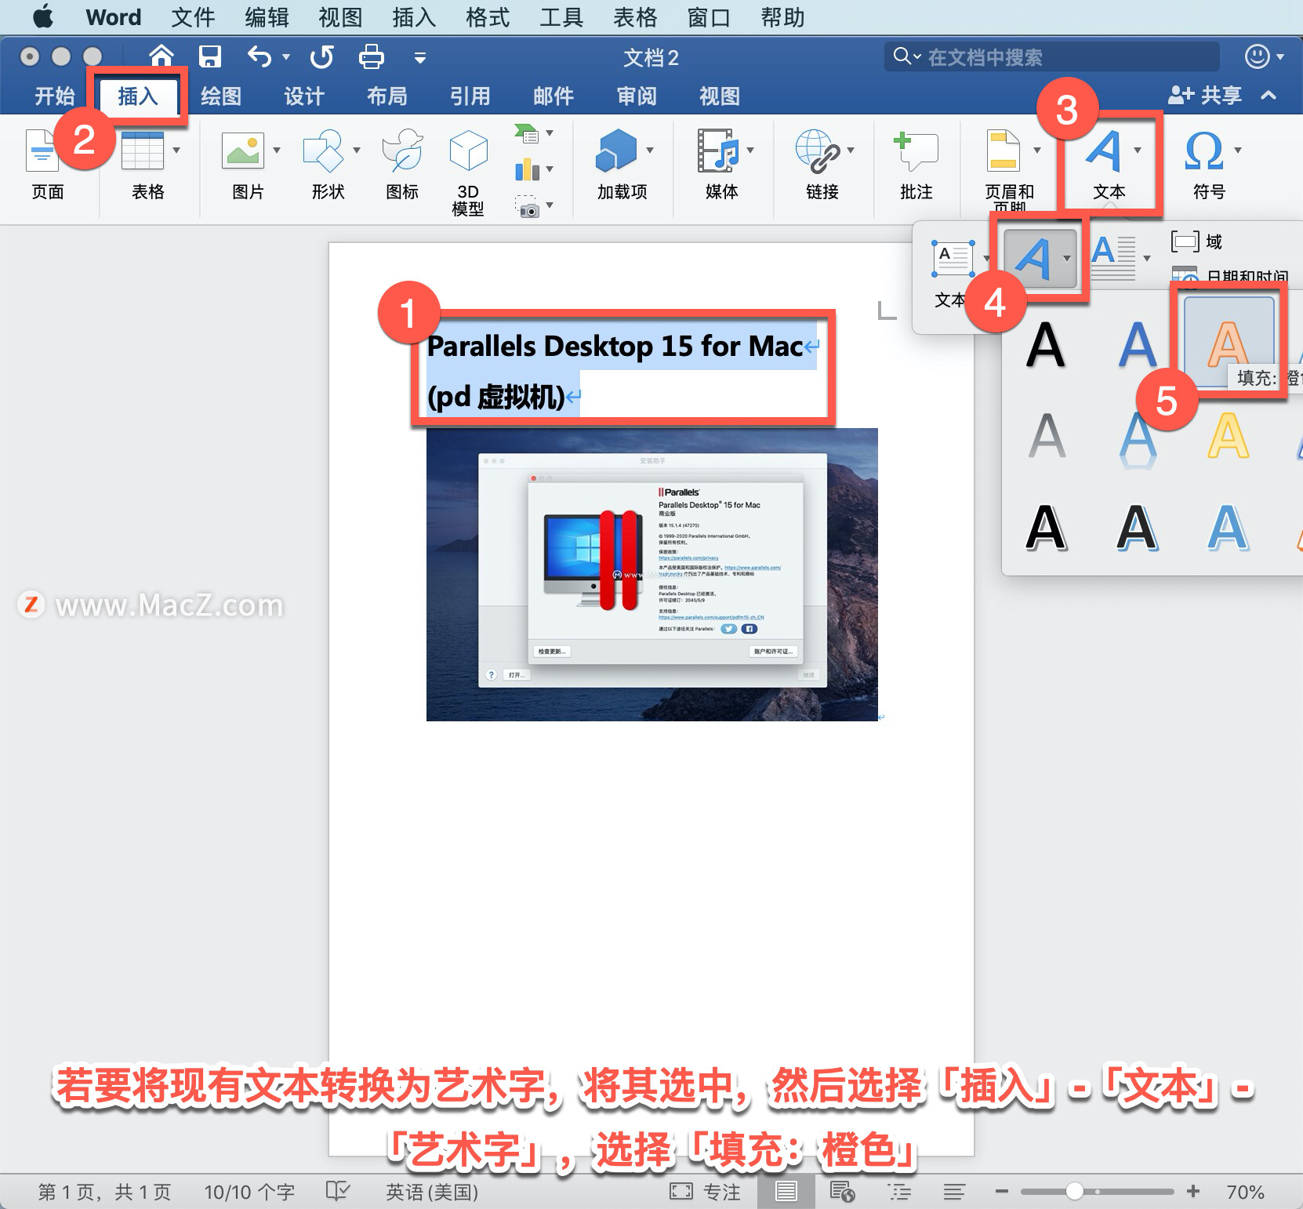Expand the Media dropdown arrow
Viewport: 1303px width, 1209px height.
750,150
